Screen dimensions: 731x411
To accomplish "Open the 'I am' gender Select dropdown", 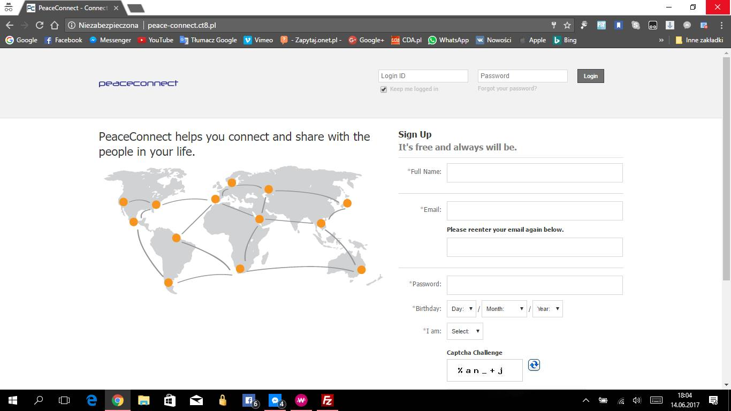I will [x=464, y=331].
